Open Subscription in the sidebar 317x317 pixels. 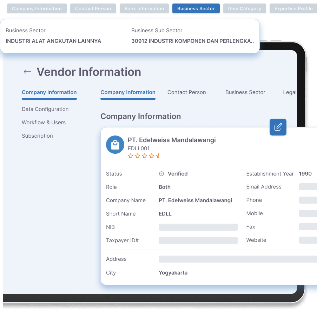coord(37,136)
